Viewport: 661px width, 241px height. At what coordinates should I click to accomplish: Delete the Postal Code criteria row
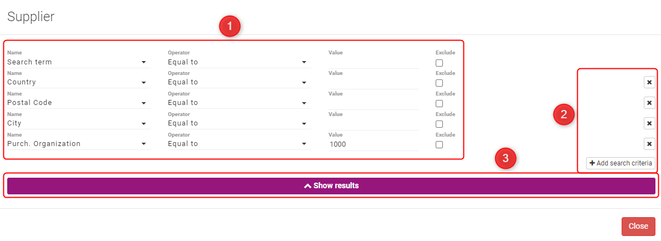pos(649,103)
